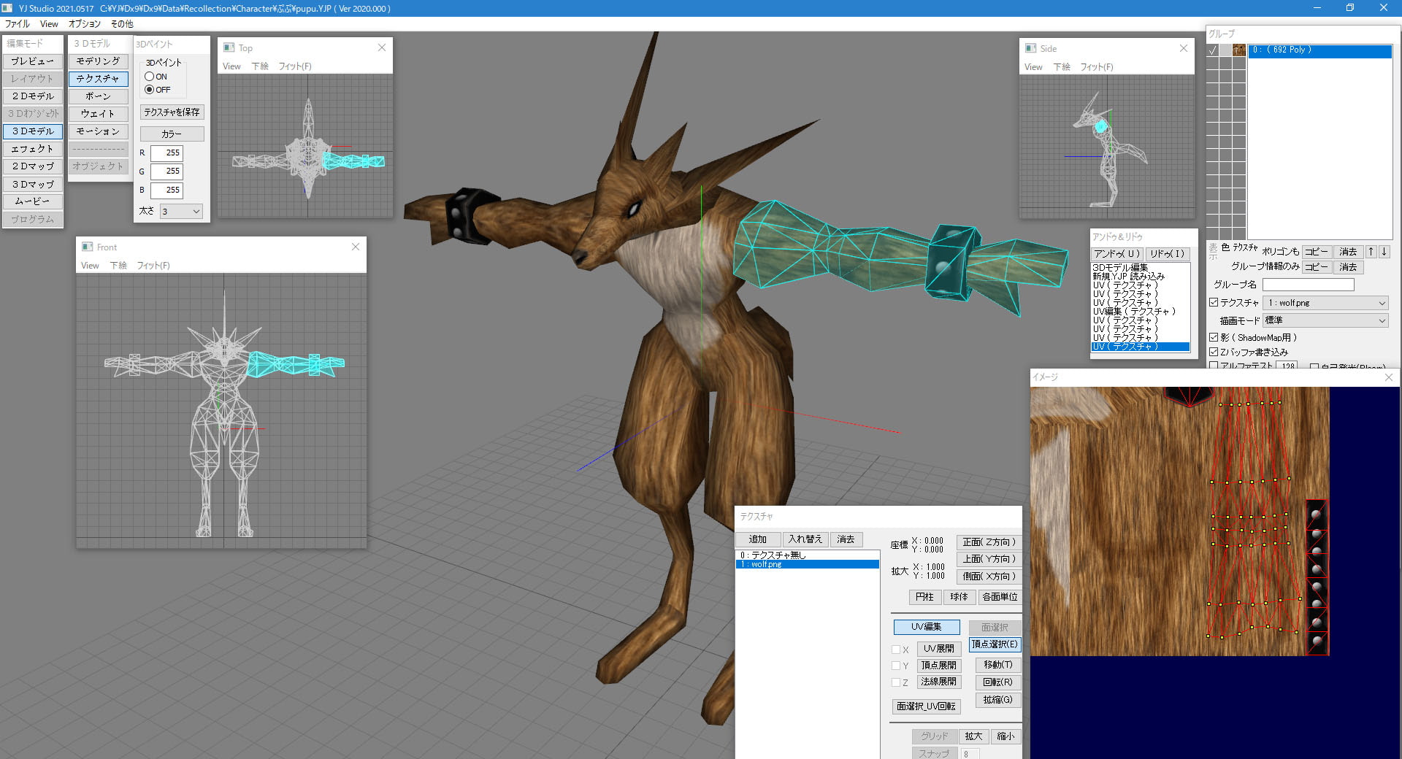Click 入れ替え texture replace button
1402x759 pixels.
tap(805, 539)
